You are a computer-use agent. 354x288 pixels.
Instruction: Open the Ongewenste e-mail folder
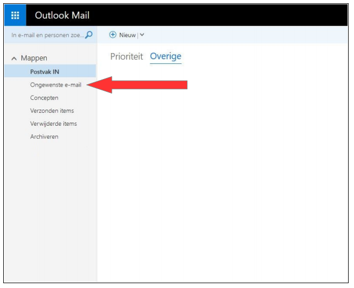pyautogui.click(x=55, y=85)
